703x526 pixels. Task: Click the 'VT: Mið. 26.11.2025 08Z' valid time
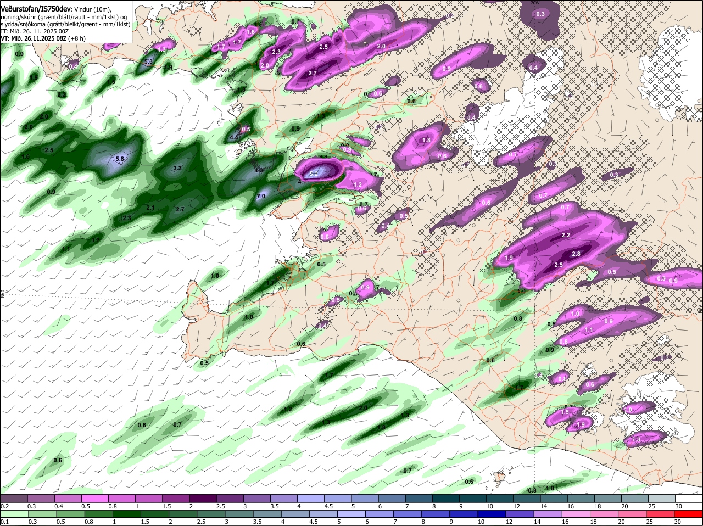click(34, 38)
